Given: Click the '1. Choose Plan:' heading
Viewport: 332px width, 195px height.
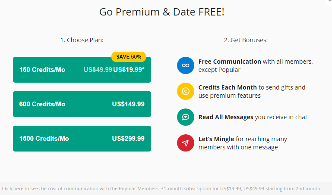Looking at the screenshot, I should tap(82, 40).
